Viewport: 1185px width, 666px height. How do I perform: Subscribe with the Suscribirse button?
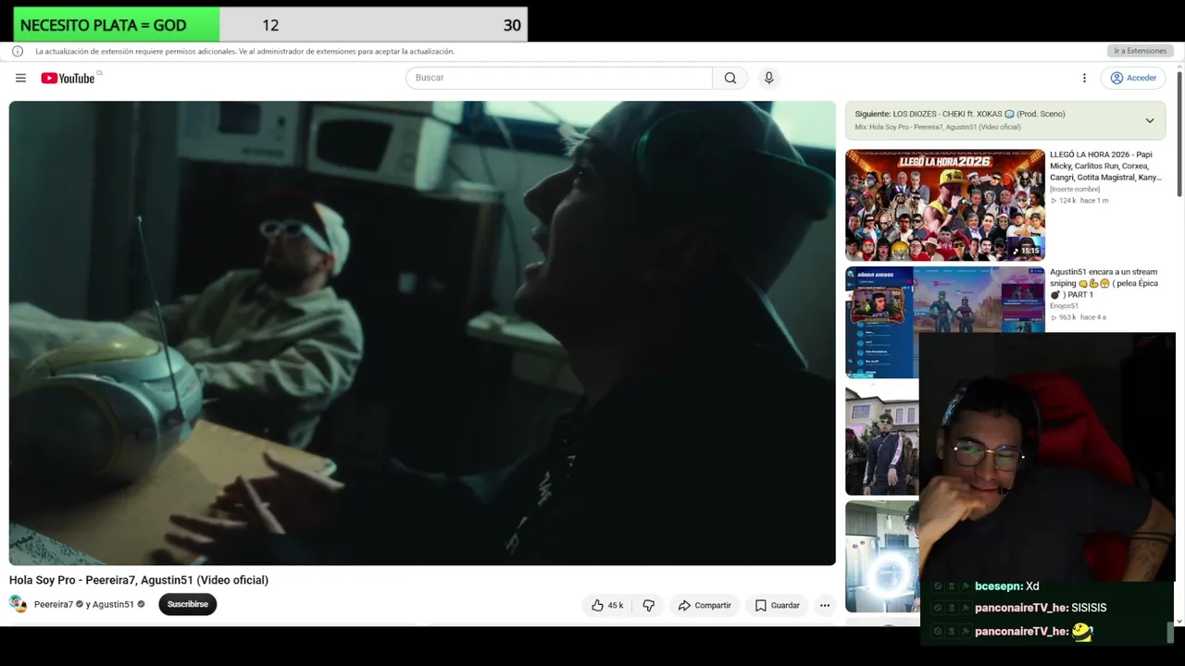click(x=187, y=604)
